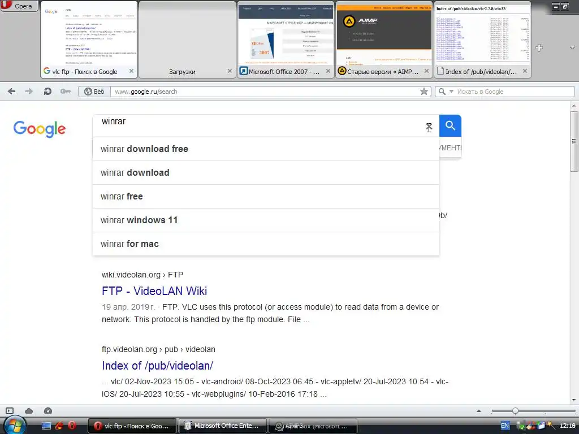The image size is (579, 434).
Task: Open the Microsoft Office Enterprise taskbar button
Action: coord(223,426)
